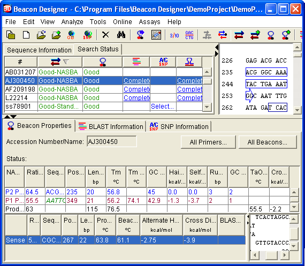Image resolution: width=305 pixels, height=266 pixels.
Task: Click the up arrow on horizontal splitter
Action: [x=7, y=117]
